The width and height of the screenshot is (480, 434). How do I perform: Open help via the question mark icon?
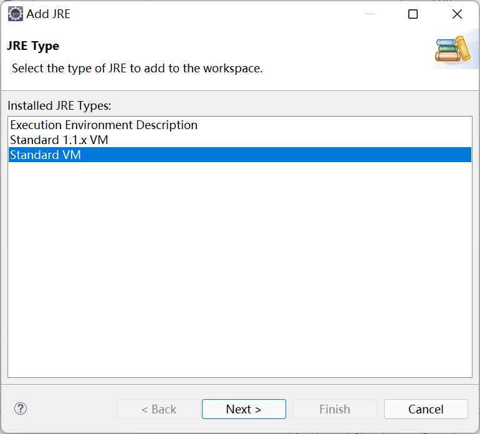[21, 408]
